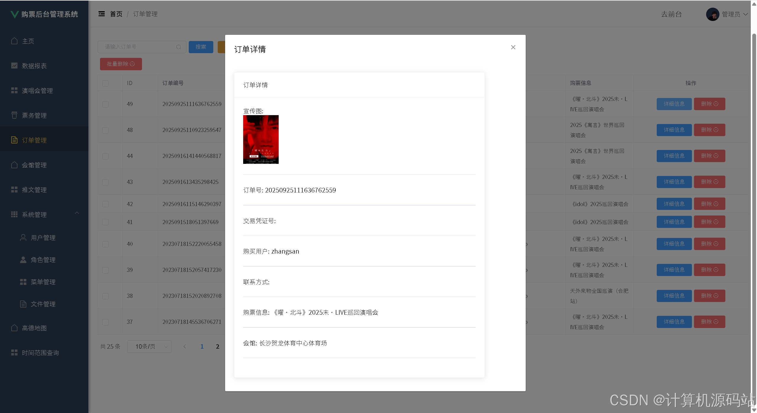This screenshot has width=757, height=413.
Task: Open 高德地图 in the sidebar
Action: tap(44, 328)
